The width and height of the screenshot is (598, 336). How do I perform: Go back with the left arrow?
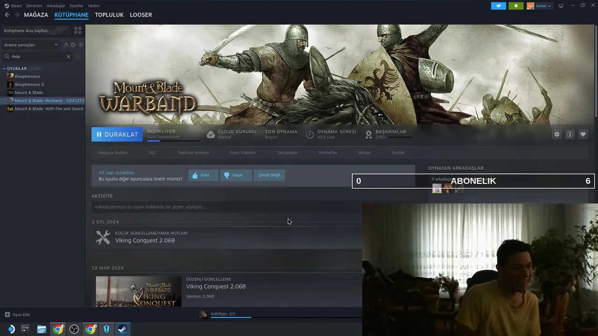7,15
